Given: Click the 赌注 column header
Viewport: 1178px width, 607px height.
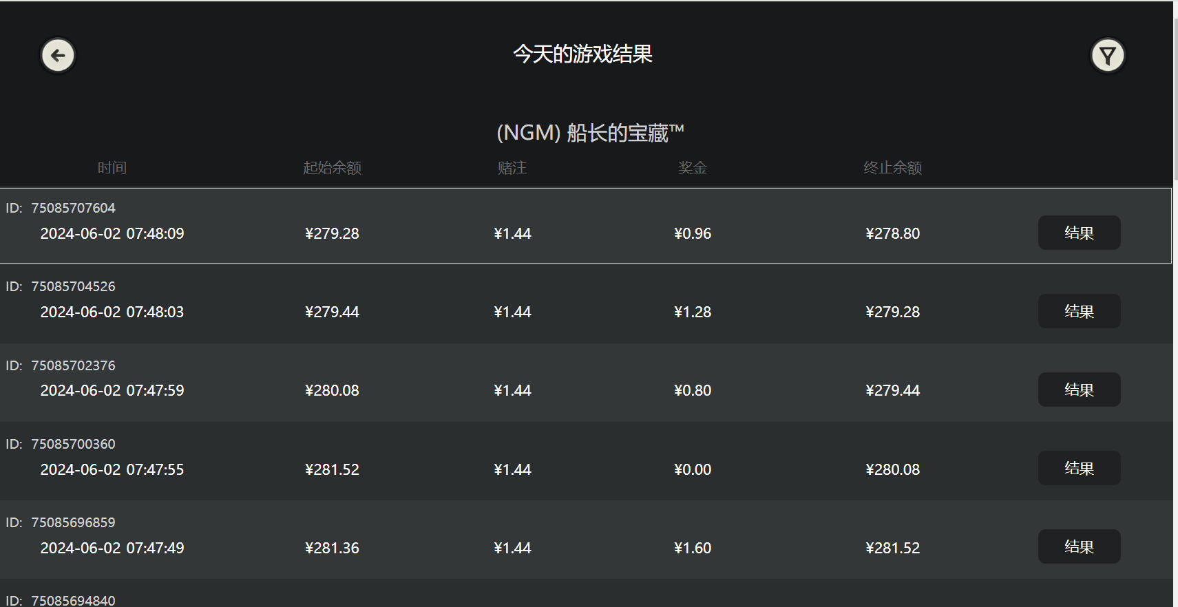Looking at the screenshot, I should click(x=512, y=168).
